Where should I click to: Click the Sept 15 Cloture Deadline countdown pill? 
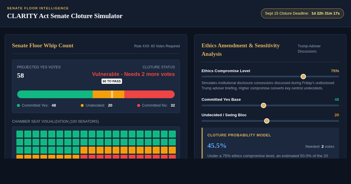pyautogui.click(x=302, y=13)
